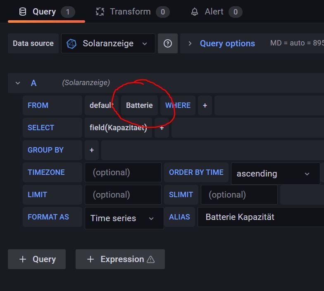Viewport: 324px width, 291px height.
Task: Click the ALIAS input field
Action: click(x=260, y=217)
